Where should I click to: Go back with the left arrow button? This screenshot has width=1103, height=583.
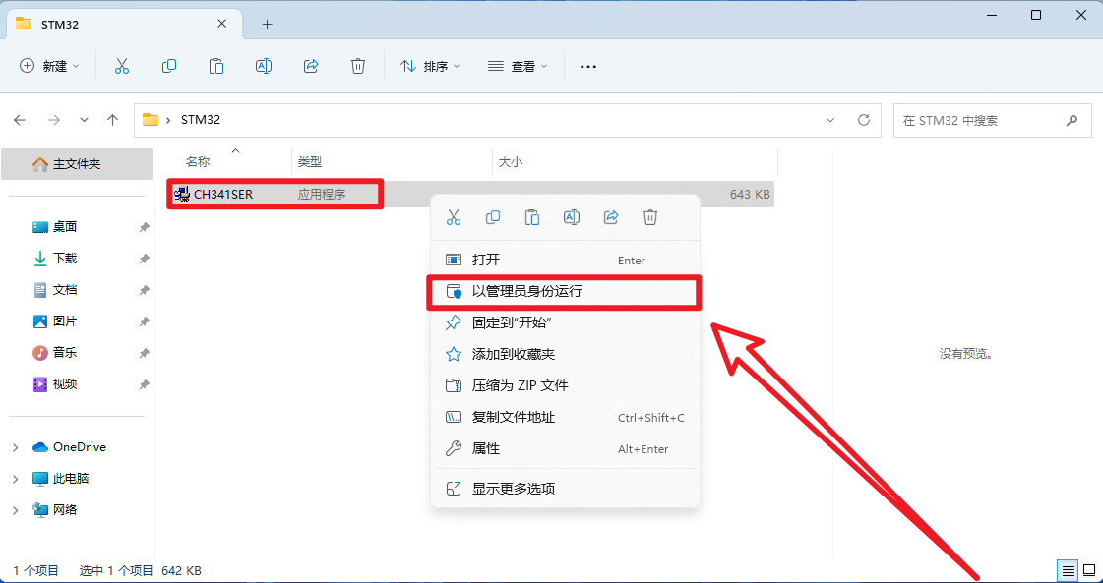coord(21,120)
